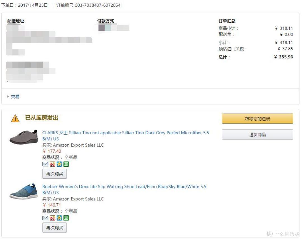Share Reebok shoe on Weibo icon
Viewport: 302px width, 240px height.
[52, 218]
